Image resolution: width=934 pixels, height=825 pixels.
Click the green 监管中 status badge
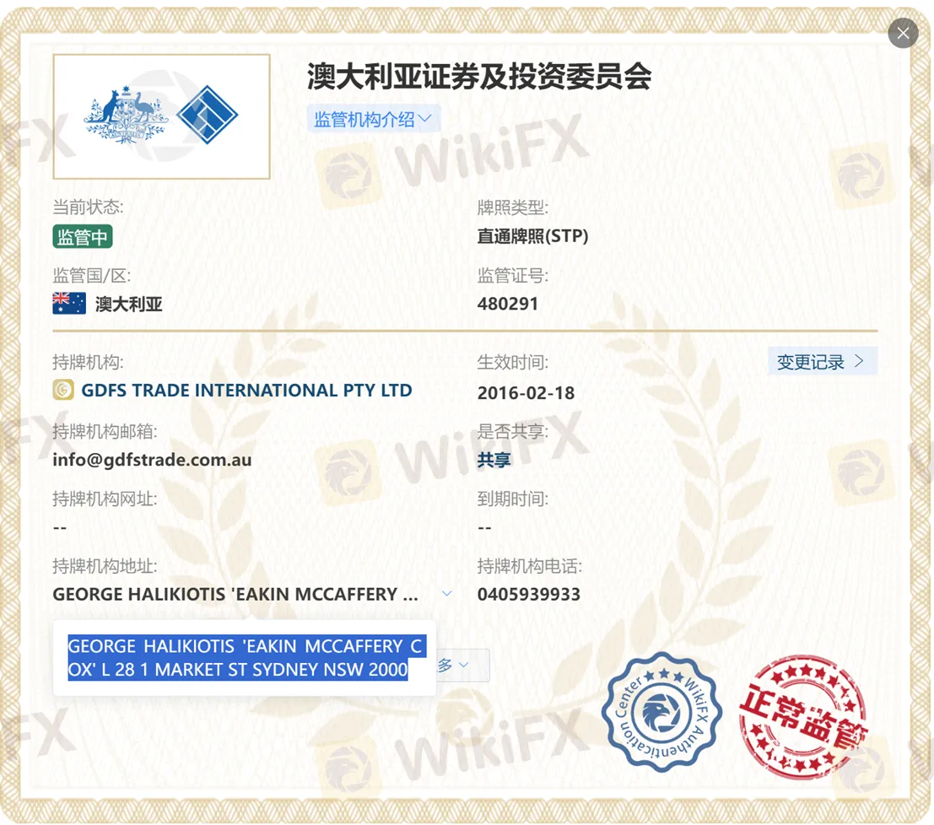[82, 237]
